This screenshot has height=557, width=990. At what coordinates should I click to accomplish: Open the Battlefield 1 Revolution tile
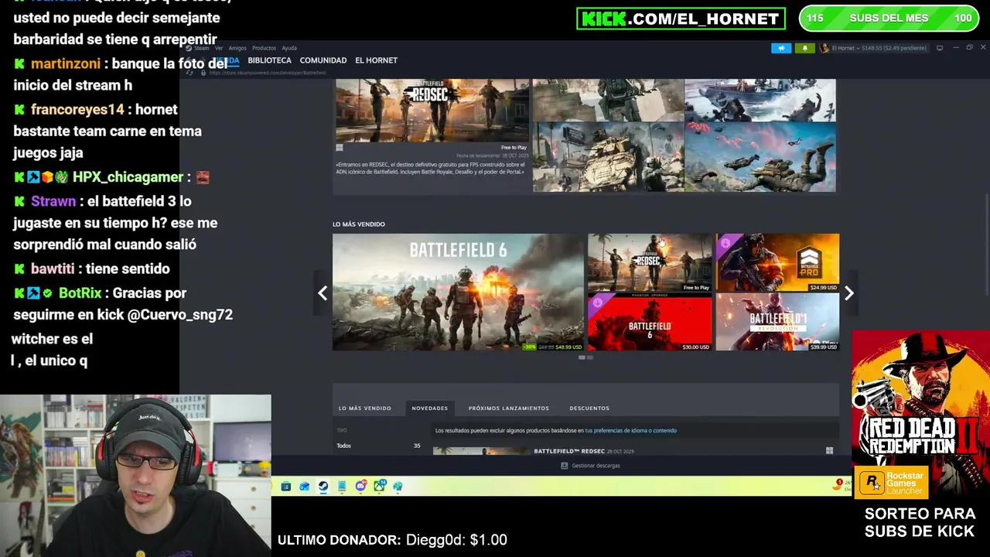777,322
